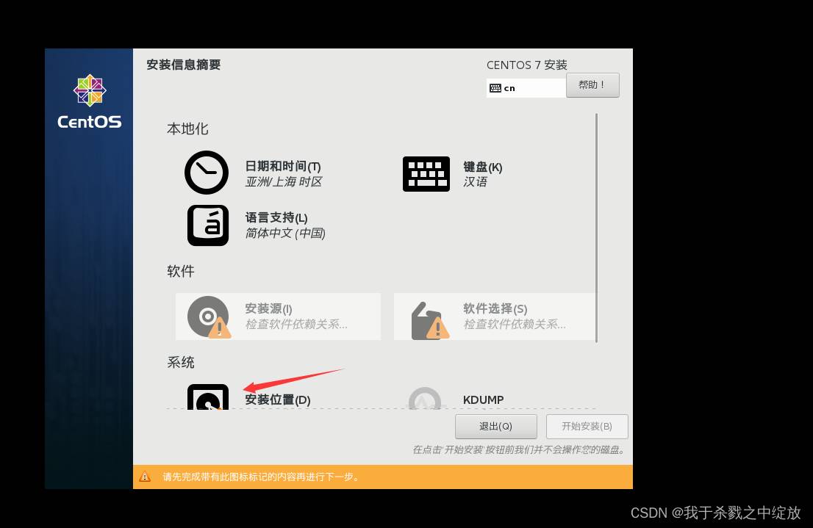This screenshot has height=528, width=813.
Task: Click the small keyboard icon beside cn
Action: tap(495, 88)
